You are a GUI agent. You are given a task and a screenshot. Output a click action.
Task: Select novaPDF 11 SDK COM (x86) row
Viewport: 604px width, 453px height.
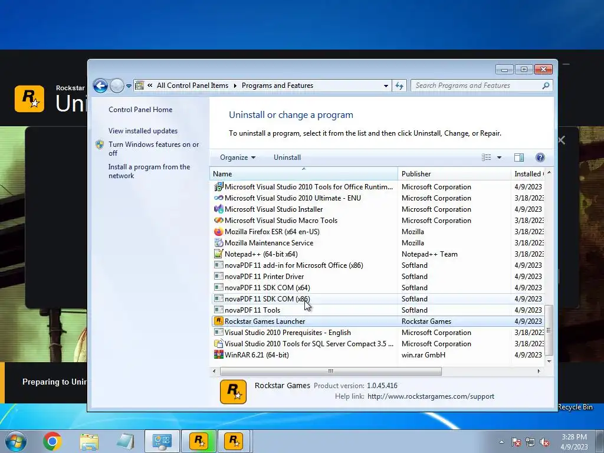(377, 299)
